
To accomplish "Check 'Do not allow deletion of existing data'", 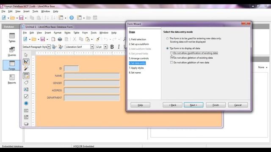I will [x=171, y=58].
